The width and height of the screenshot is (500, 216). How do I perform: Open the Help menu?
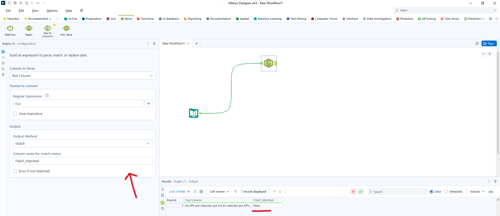coord(69,11)
